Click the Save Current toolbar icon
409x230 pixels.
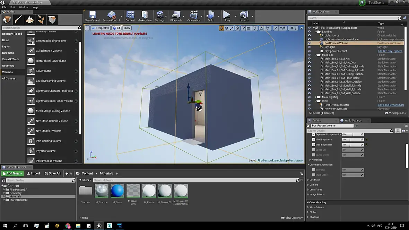click(x=92, y=15)
